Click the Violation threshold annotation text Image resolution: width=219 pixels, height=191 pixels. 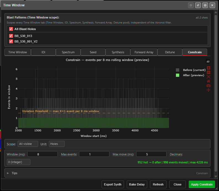click(60, 111)
